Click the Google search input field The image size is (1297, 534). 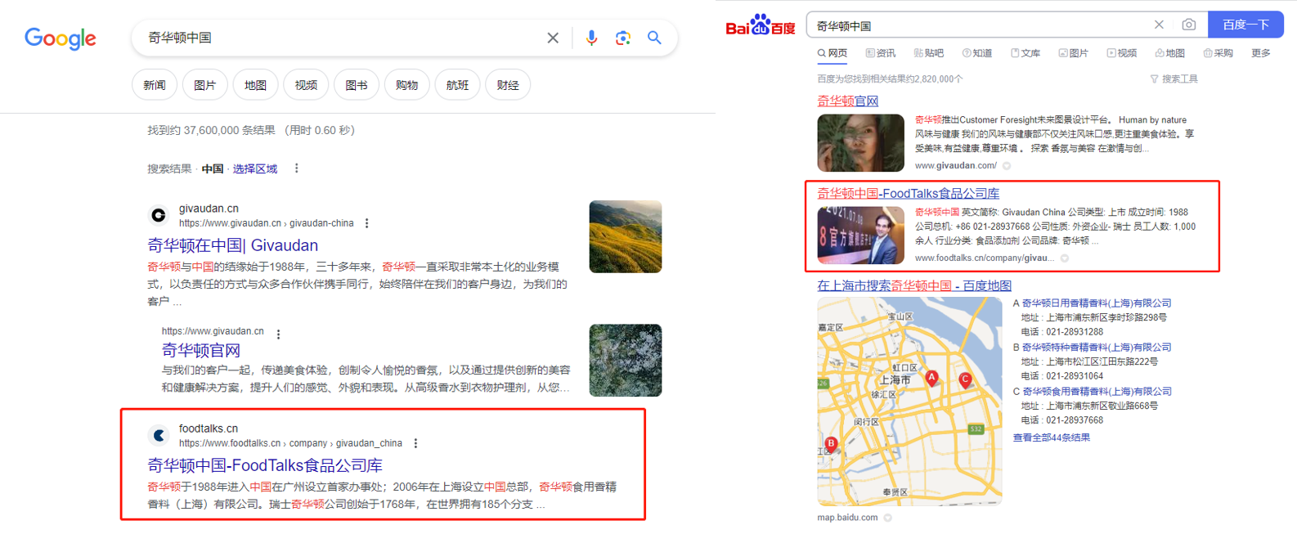(343, 38)
